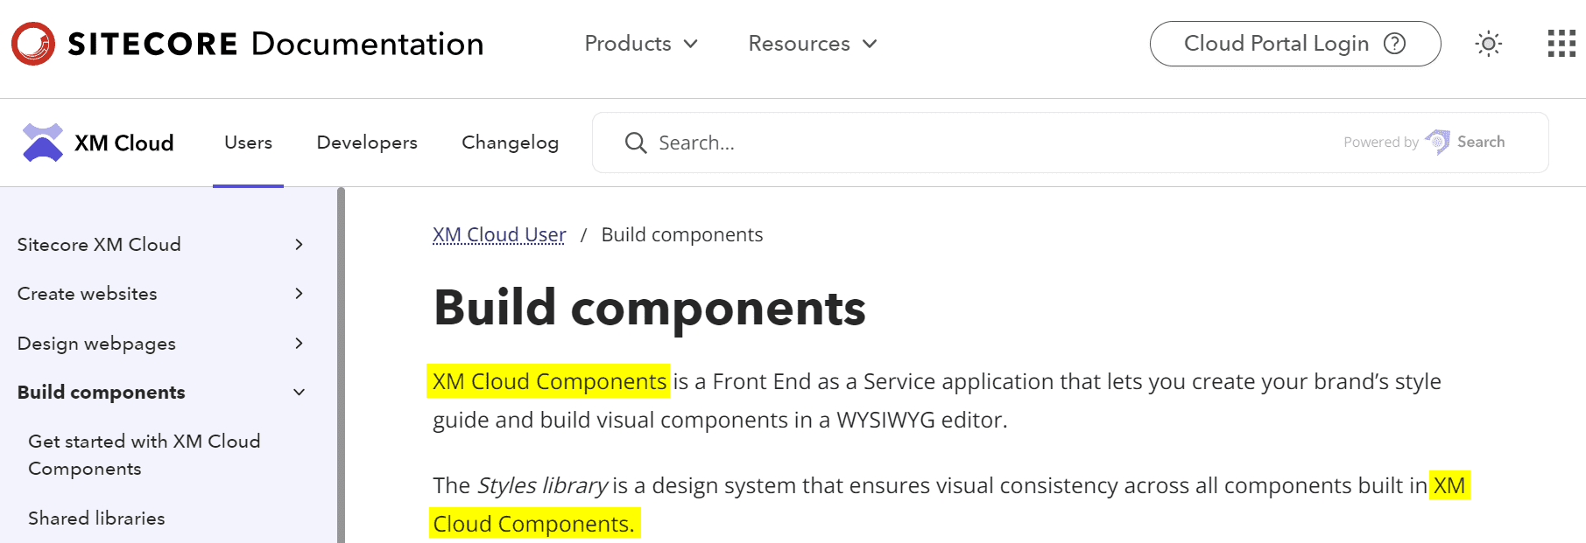Screen dimensions: 1586x543
Task: Open the Changelog tab
Action: 510,143
